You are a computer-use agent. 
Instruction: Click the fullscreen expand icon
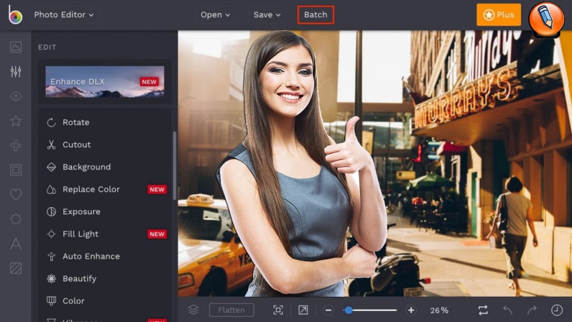303,310
